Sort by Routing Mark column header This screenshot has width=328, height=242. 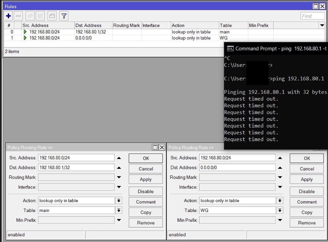click(x=127, y=25)
